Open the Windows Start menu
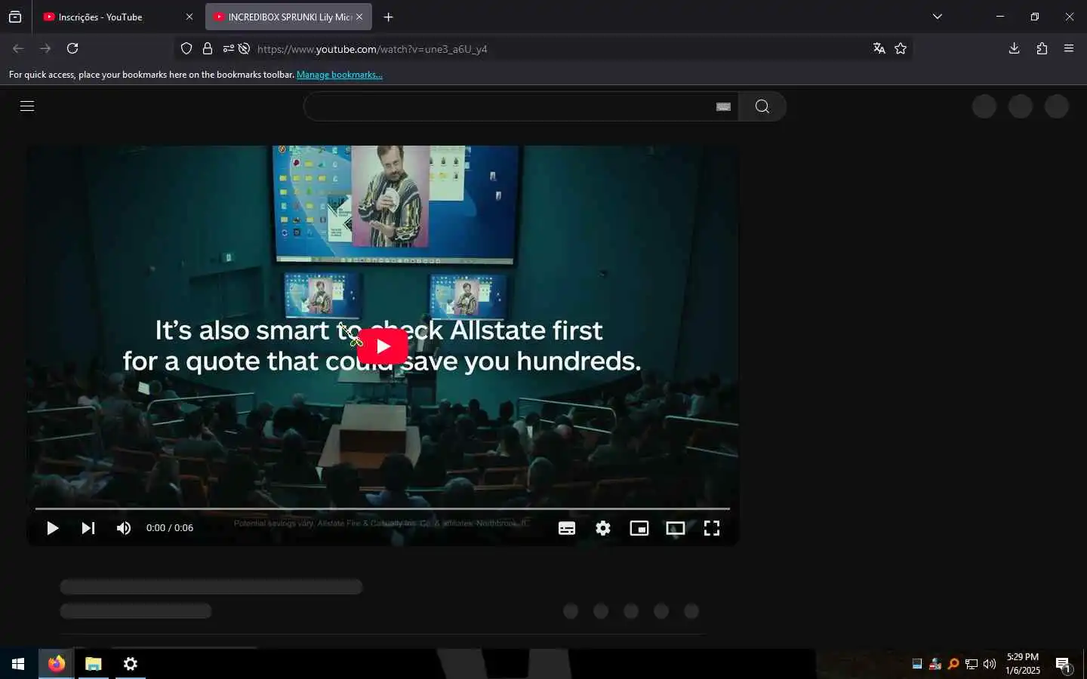The height and width of the screenshot is (679, 1087). click(x=18, y=664)
